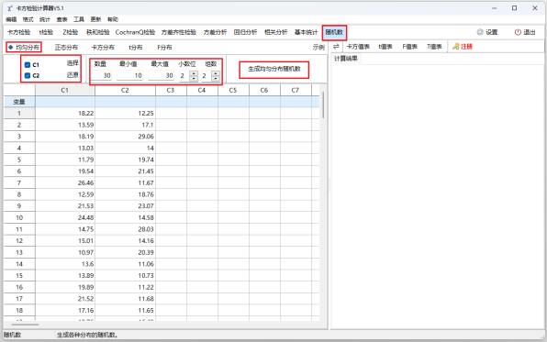This screenshot has height=342, width=547.
Task: Switch to the CochranQ检验 tab
Action: click(x=135, y=32)
